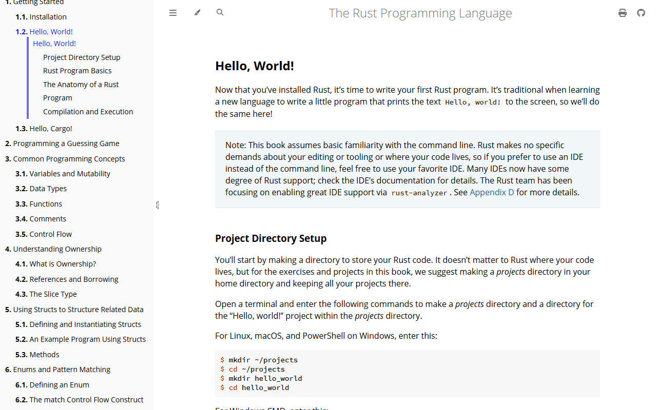This screenshot has width=657, height=410.
Task: Click the print book icon
Action: 623,13
